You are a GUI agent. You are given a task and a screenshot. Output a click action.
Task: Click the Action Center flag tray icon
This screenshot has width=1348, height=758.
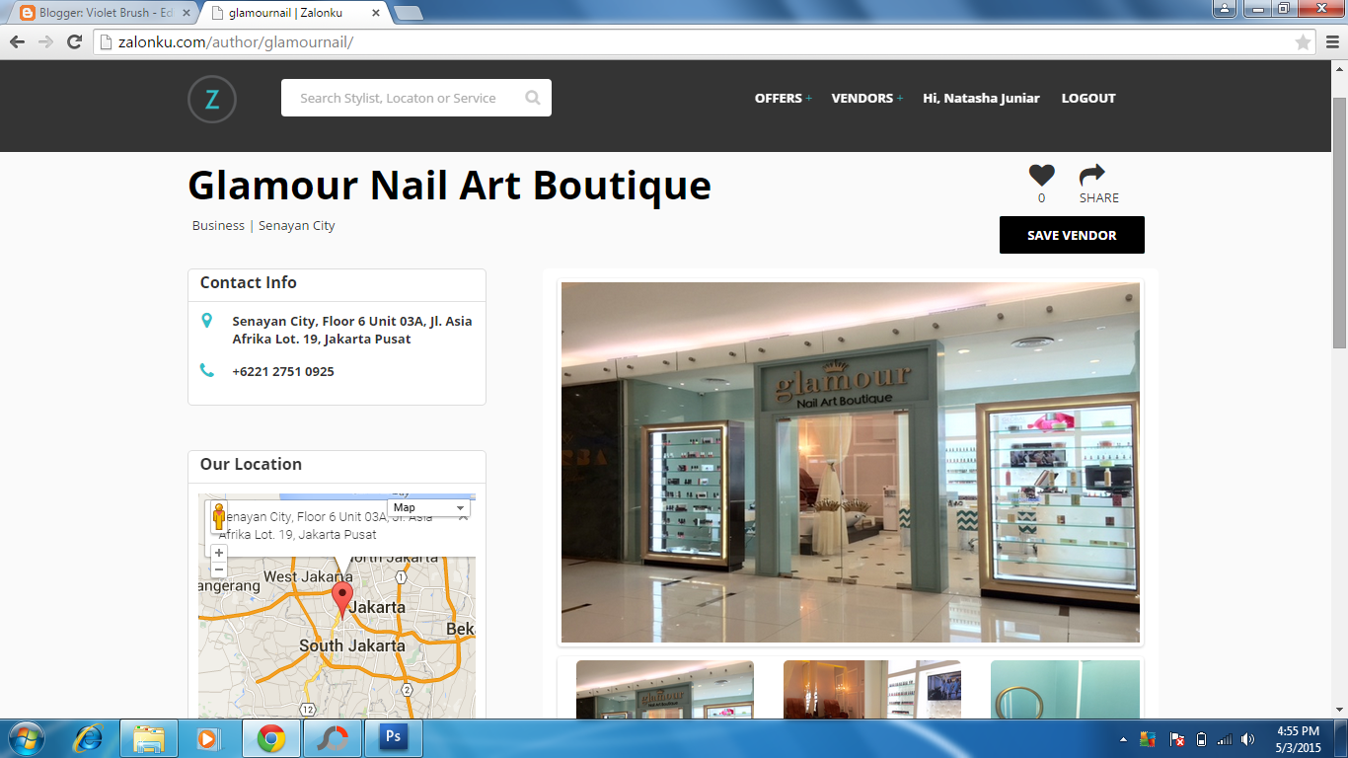click(1176, 739)
